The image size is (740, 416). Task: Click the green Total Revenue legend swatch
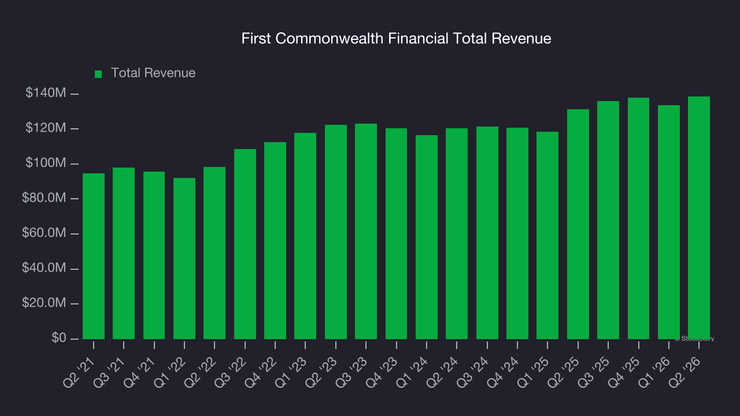[98, 74]
